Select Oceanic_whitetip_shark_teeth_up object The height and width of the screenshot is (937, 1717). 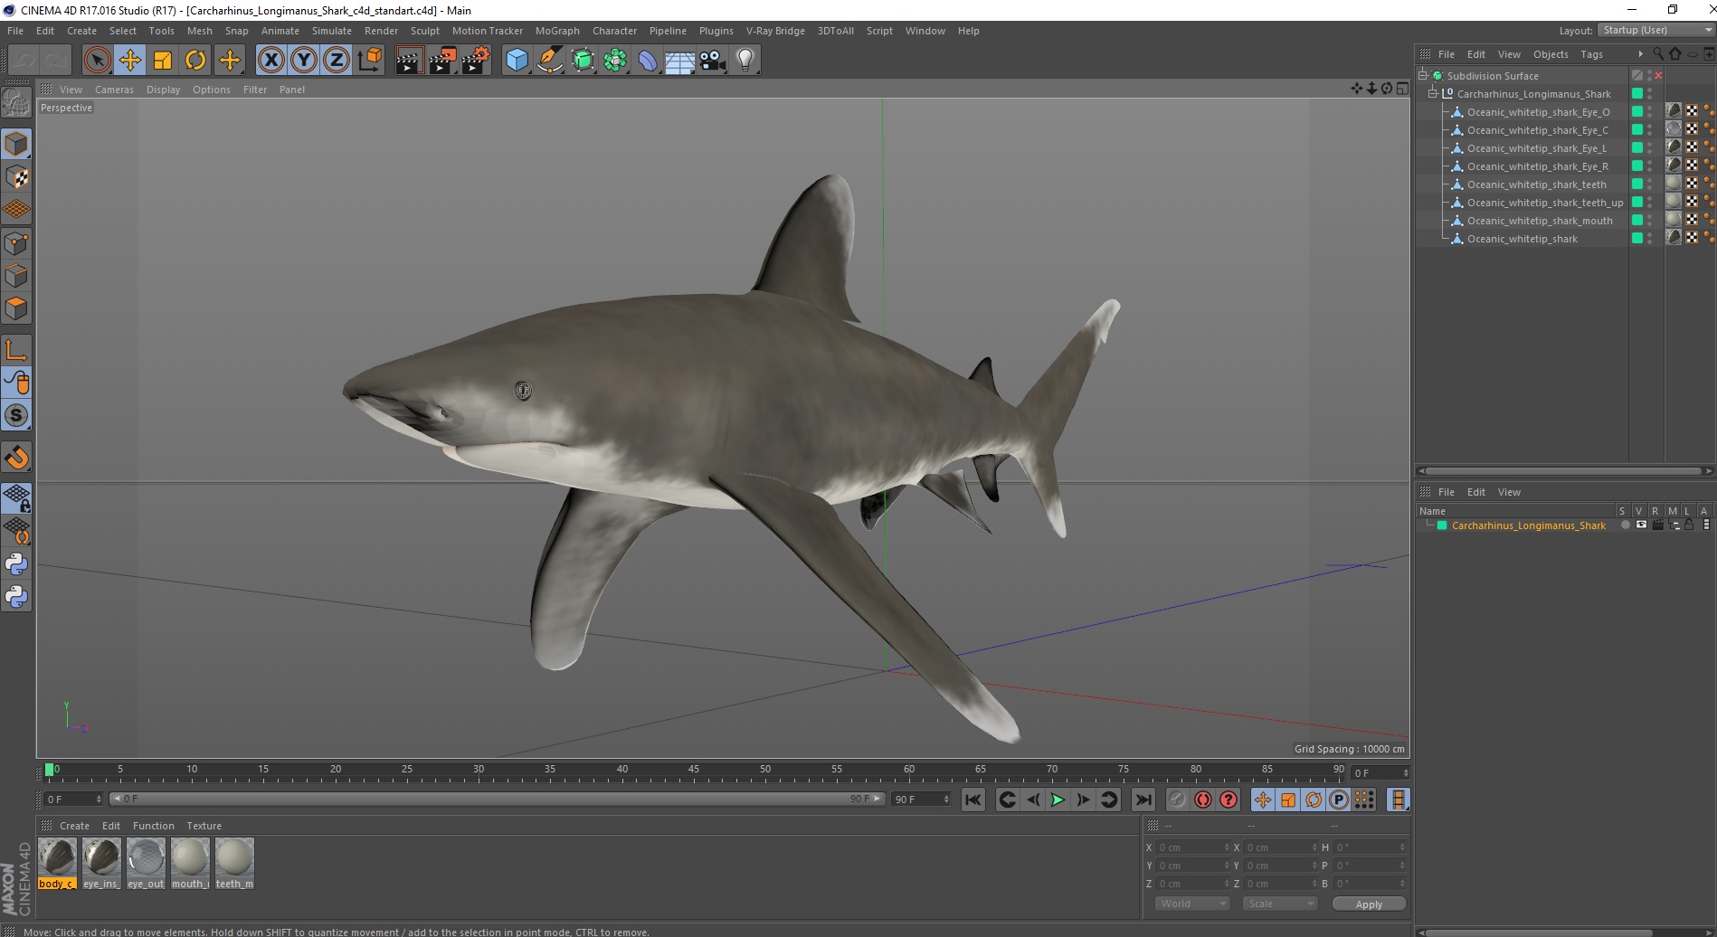coord(1544,203)
